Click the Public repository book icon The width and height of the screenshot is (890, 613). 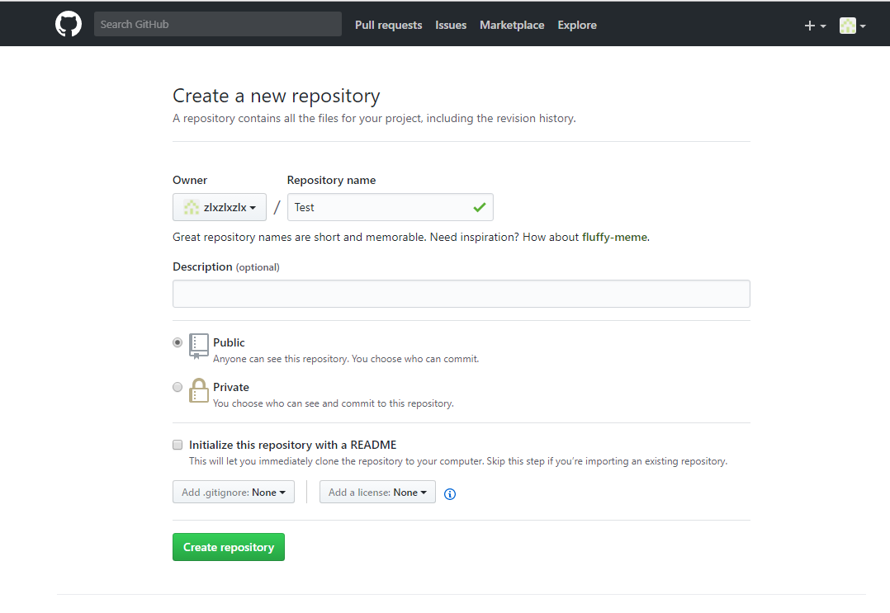click(x=199, y=346)
